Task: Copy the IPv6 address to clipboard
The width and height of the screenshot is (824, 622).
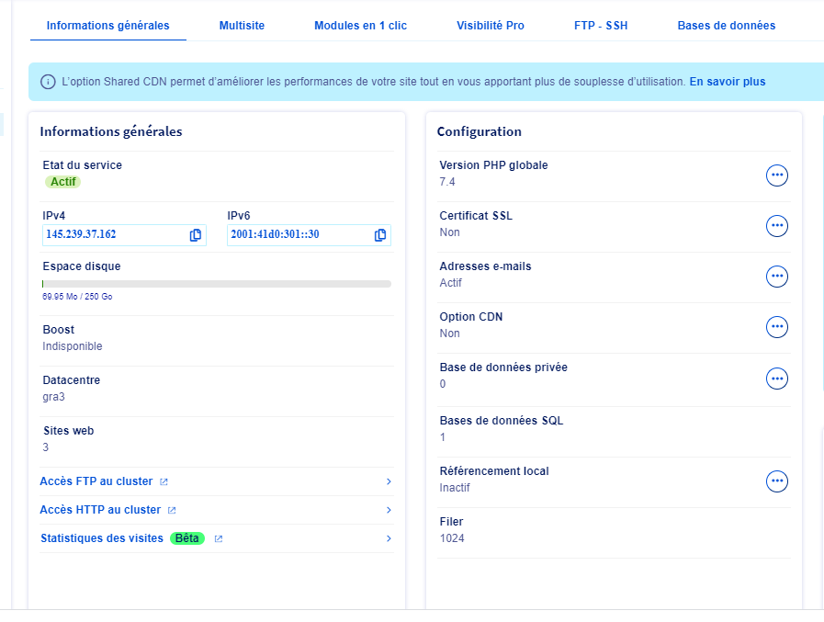Action: pyautogui.click(x=379, y=235)
